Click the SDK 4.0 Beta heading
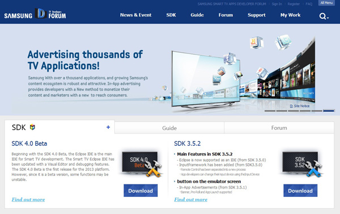 [29, 144]
